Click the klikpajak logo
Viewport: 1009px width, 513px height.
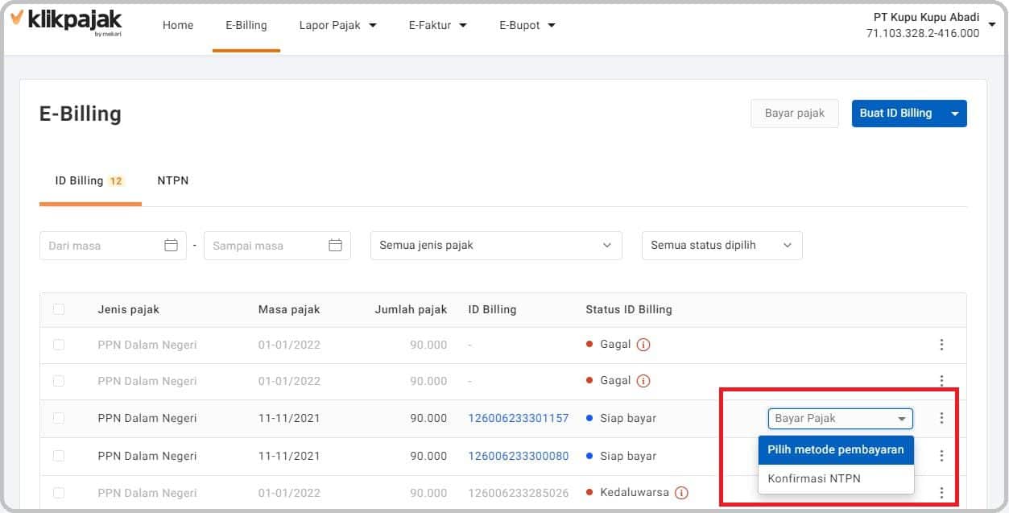pyautogui.click(x=66, y=23)
